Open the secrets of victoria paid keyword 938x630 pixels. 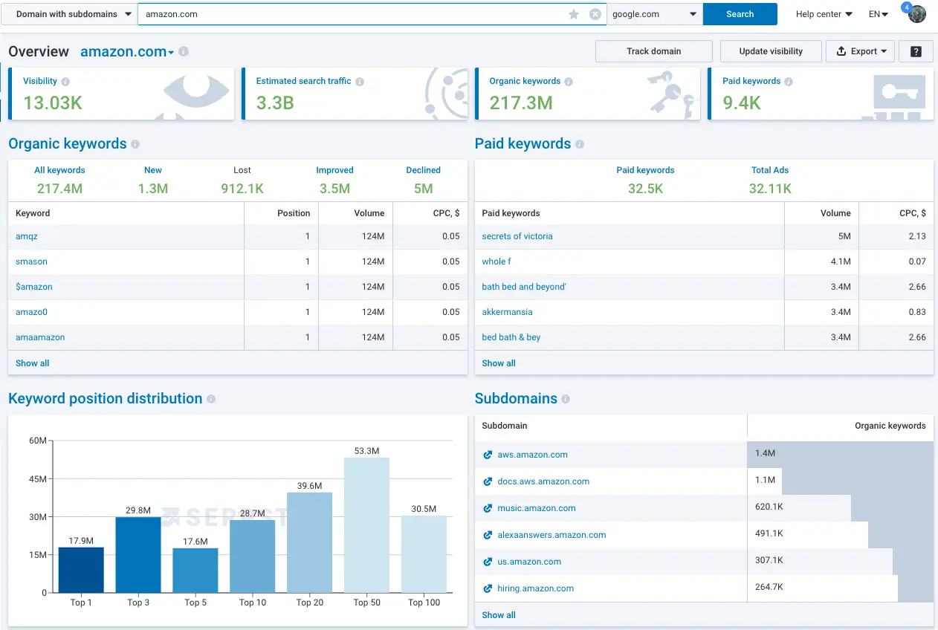(517, 236)
